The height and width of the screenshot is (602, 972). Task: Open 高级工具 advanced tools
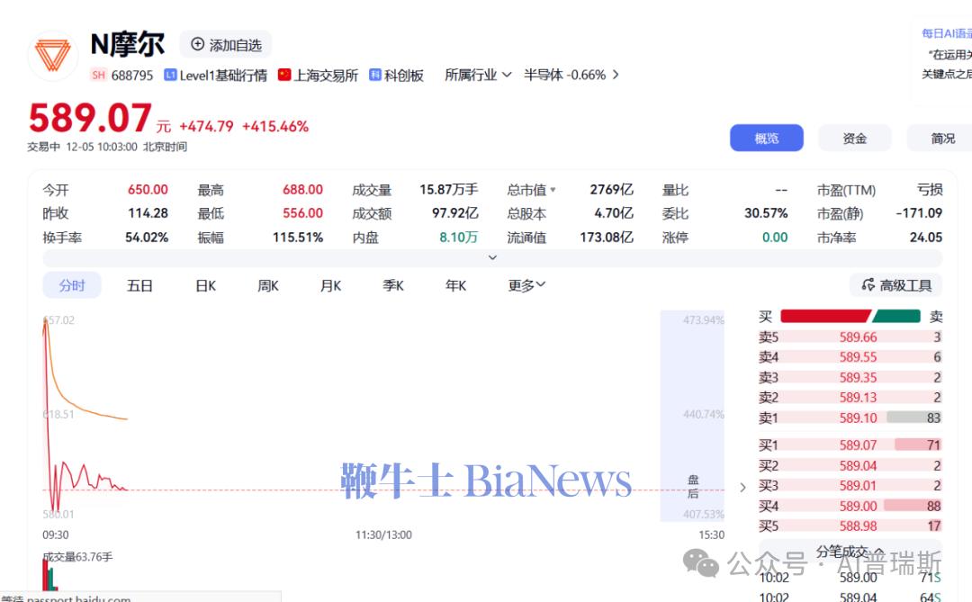click(895, 285)
